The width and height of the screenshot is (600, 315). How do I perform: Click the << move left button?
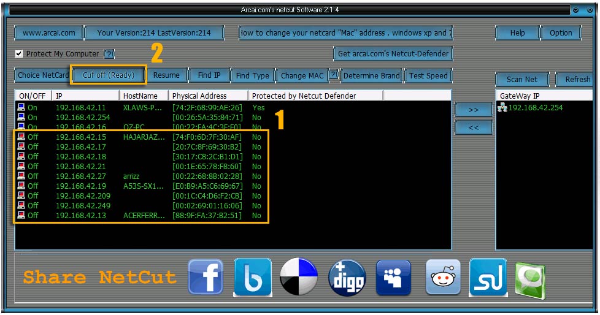474,127
